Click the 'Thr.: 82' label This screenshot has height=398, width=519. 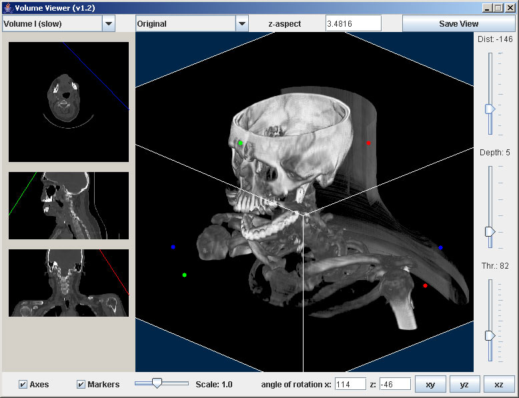495,265
